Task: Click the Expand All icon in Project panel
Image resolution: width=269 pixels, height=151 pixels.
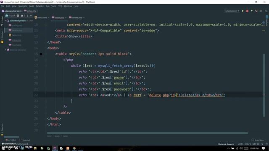Action: click(x=22, y=16)
